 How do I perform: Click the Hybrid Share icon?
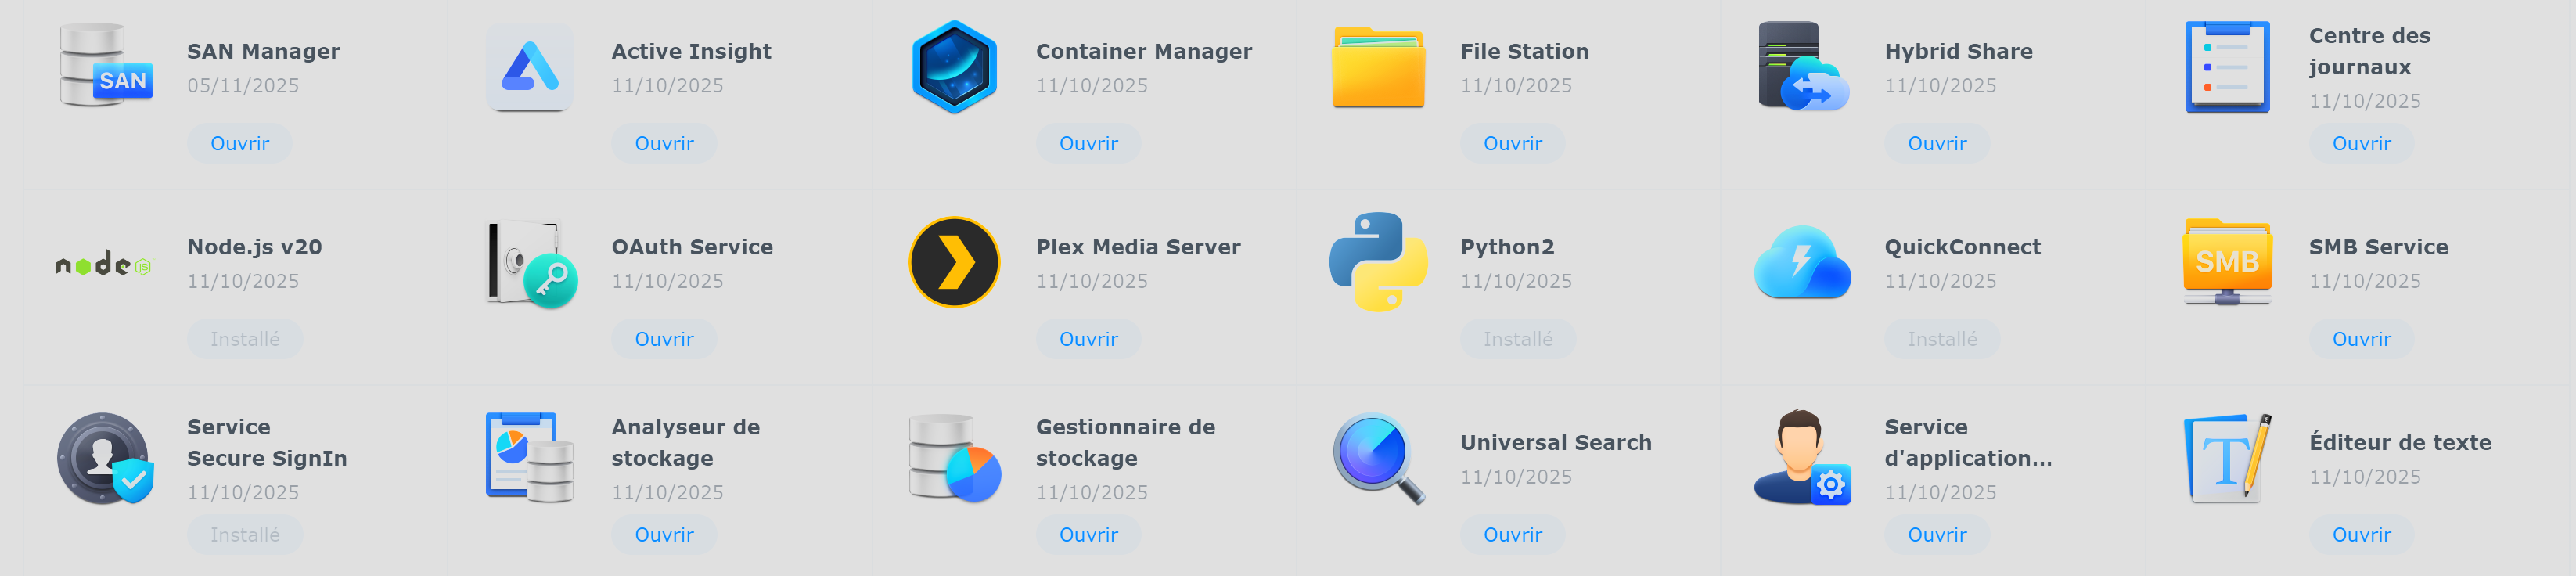coord(1803,67)
